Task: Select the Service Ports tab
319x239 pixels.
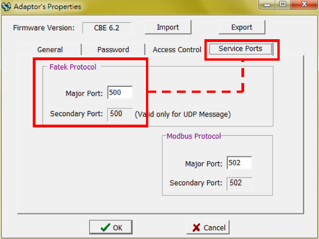Action: tap(240, 49)
